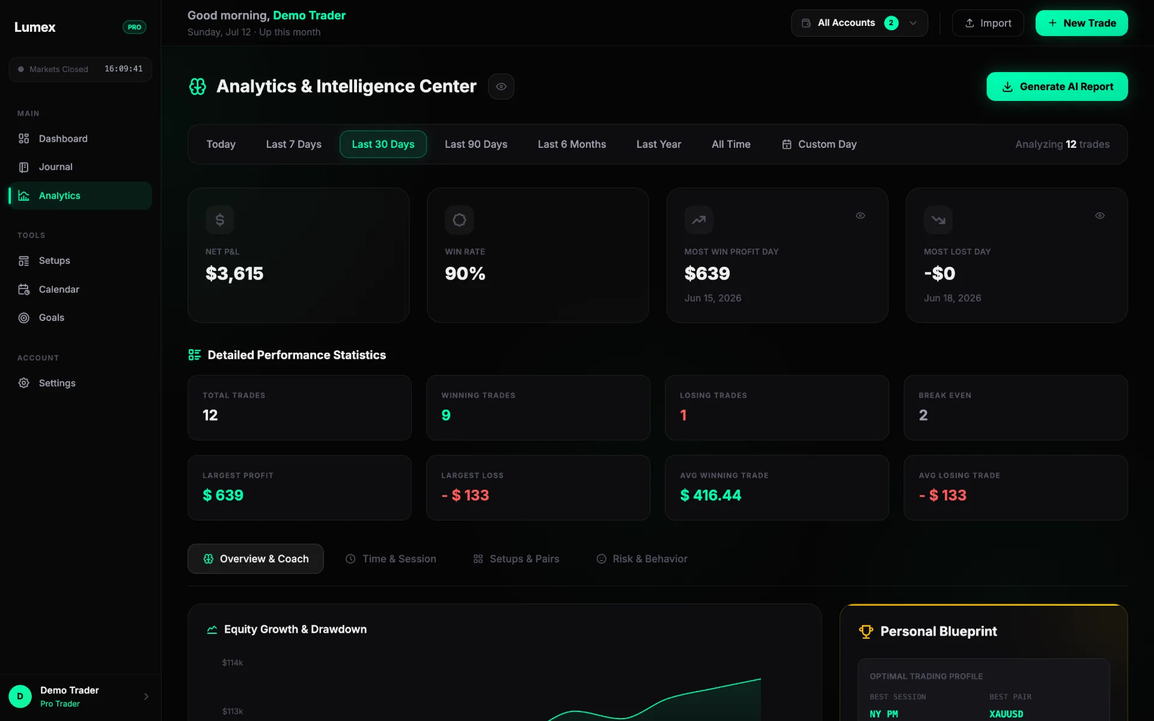Open the Custom Day picker
This screenshot has height=721, width=1154.
[x=819, y=144]
